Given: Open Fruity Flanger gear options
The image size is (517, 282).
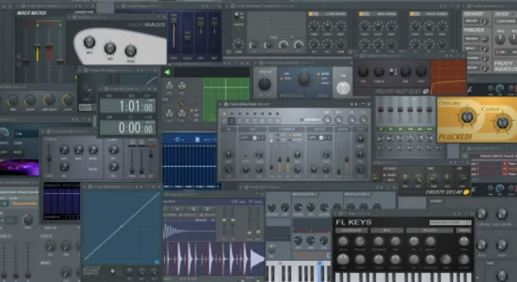Looking at the screenshot, I should pos(123,6).
